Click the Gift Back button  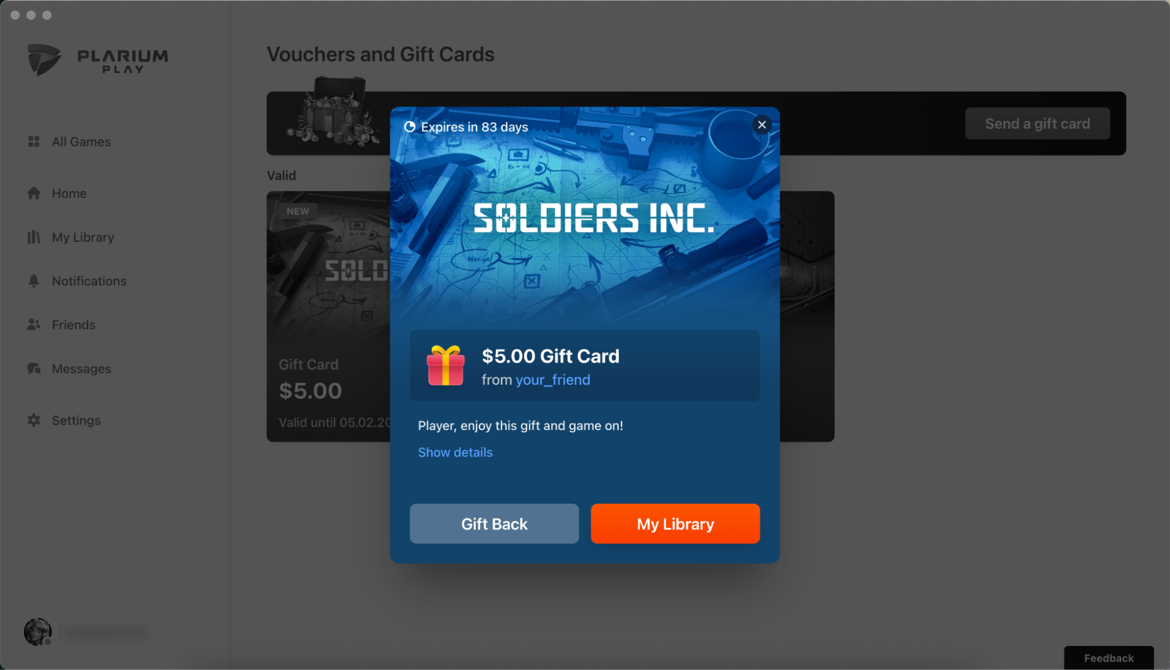pyautogui.click(x=494, y=524)
